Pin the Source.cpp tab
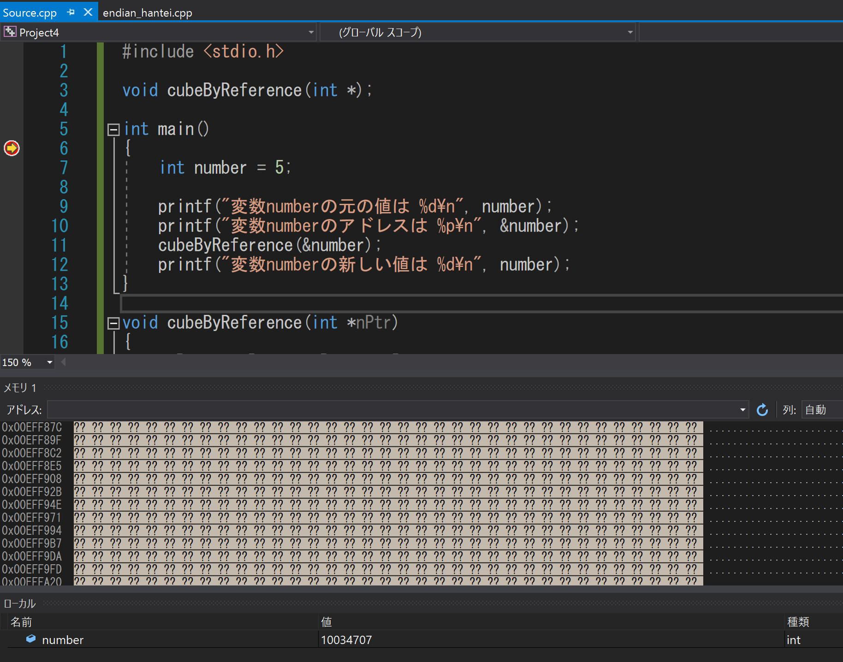Image resolution: width=843 pixels, height=662 pixels. pos(71,12)
